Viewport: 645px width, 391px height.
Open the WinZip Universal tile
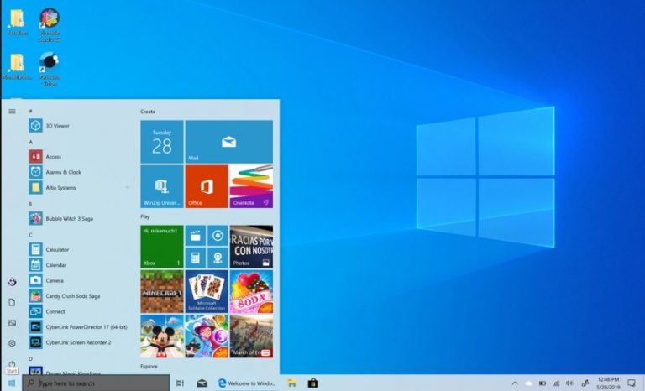[162, 186]
